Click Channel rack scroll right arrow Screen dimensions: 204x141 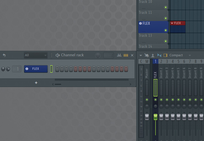coord(130,84)
